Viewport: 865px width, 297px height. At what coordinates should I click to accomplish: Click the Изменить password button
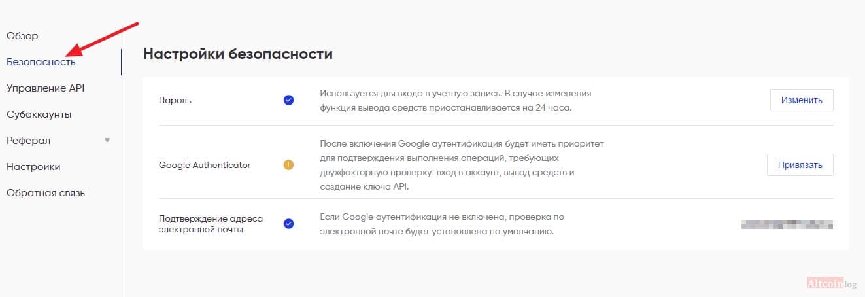(802, 100)
